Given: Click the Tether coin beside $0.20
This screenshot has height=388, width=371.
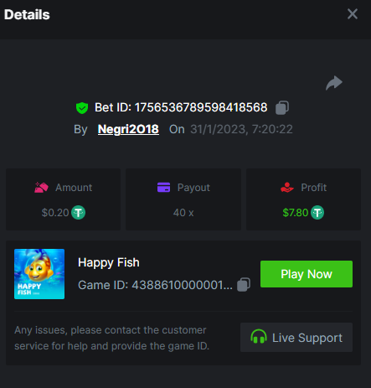Looking at the screenshot, I should (78, 213).
